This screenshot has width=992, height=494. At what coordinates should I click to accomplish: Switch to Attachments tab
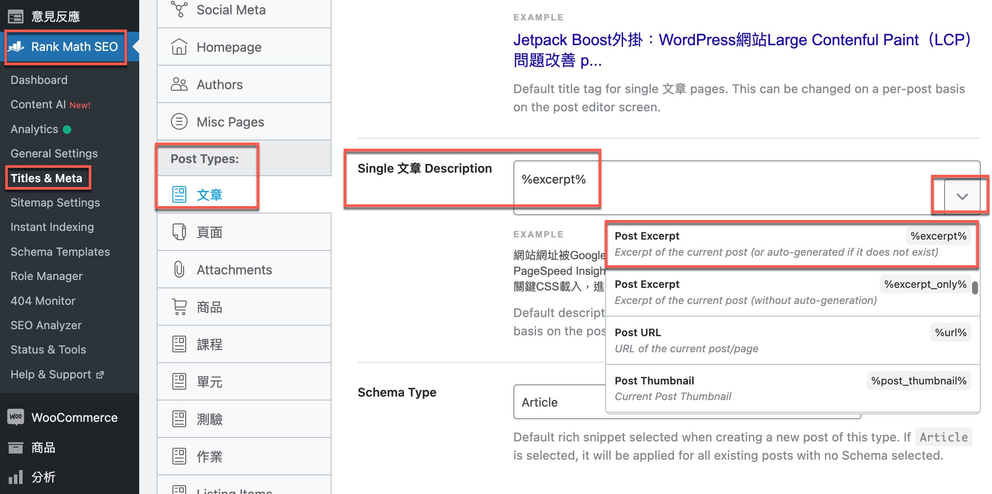tap(244, 270)
